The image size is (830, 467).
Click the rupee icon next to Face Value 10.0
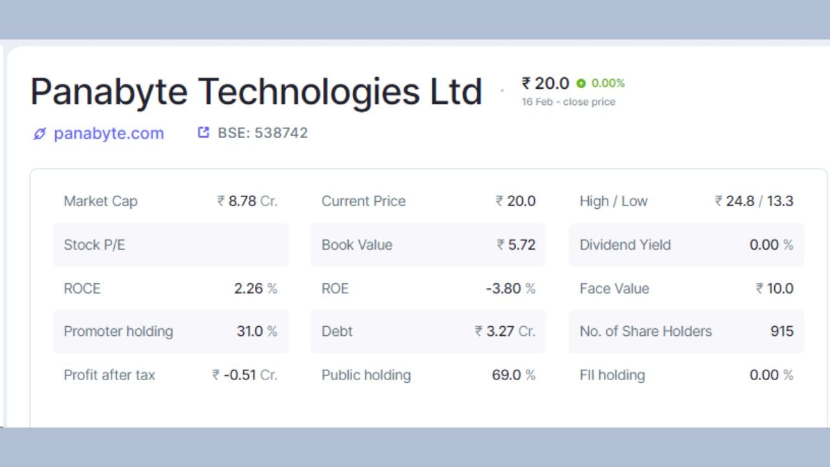(x=760, y=289)
